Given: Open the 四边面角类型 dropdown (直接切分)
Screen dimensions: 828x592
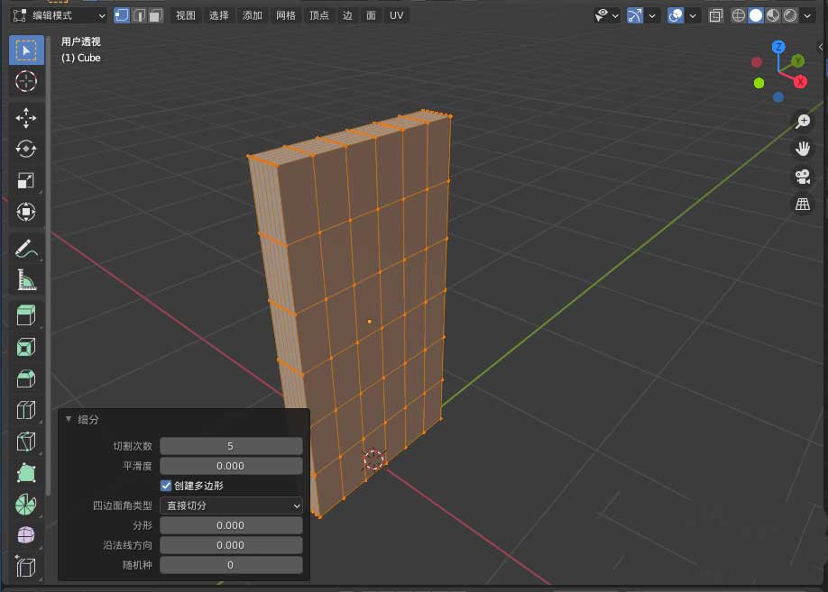Looking at the screenshot, I should click(231, 505).
